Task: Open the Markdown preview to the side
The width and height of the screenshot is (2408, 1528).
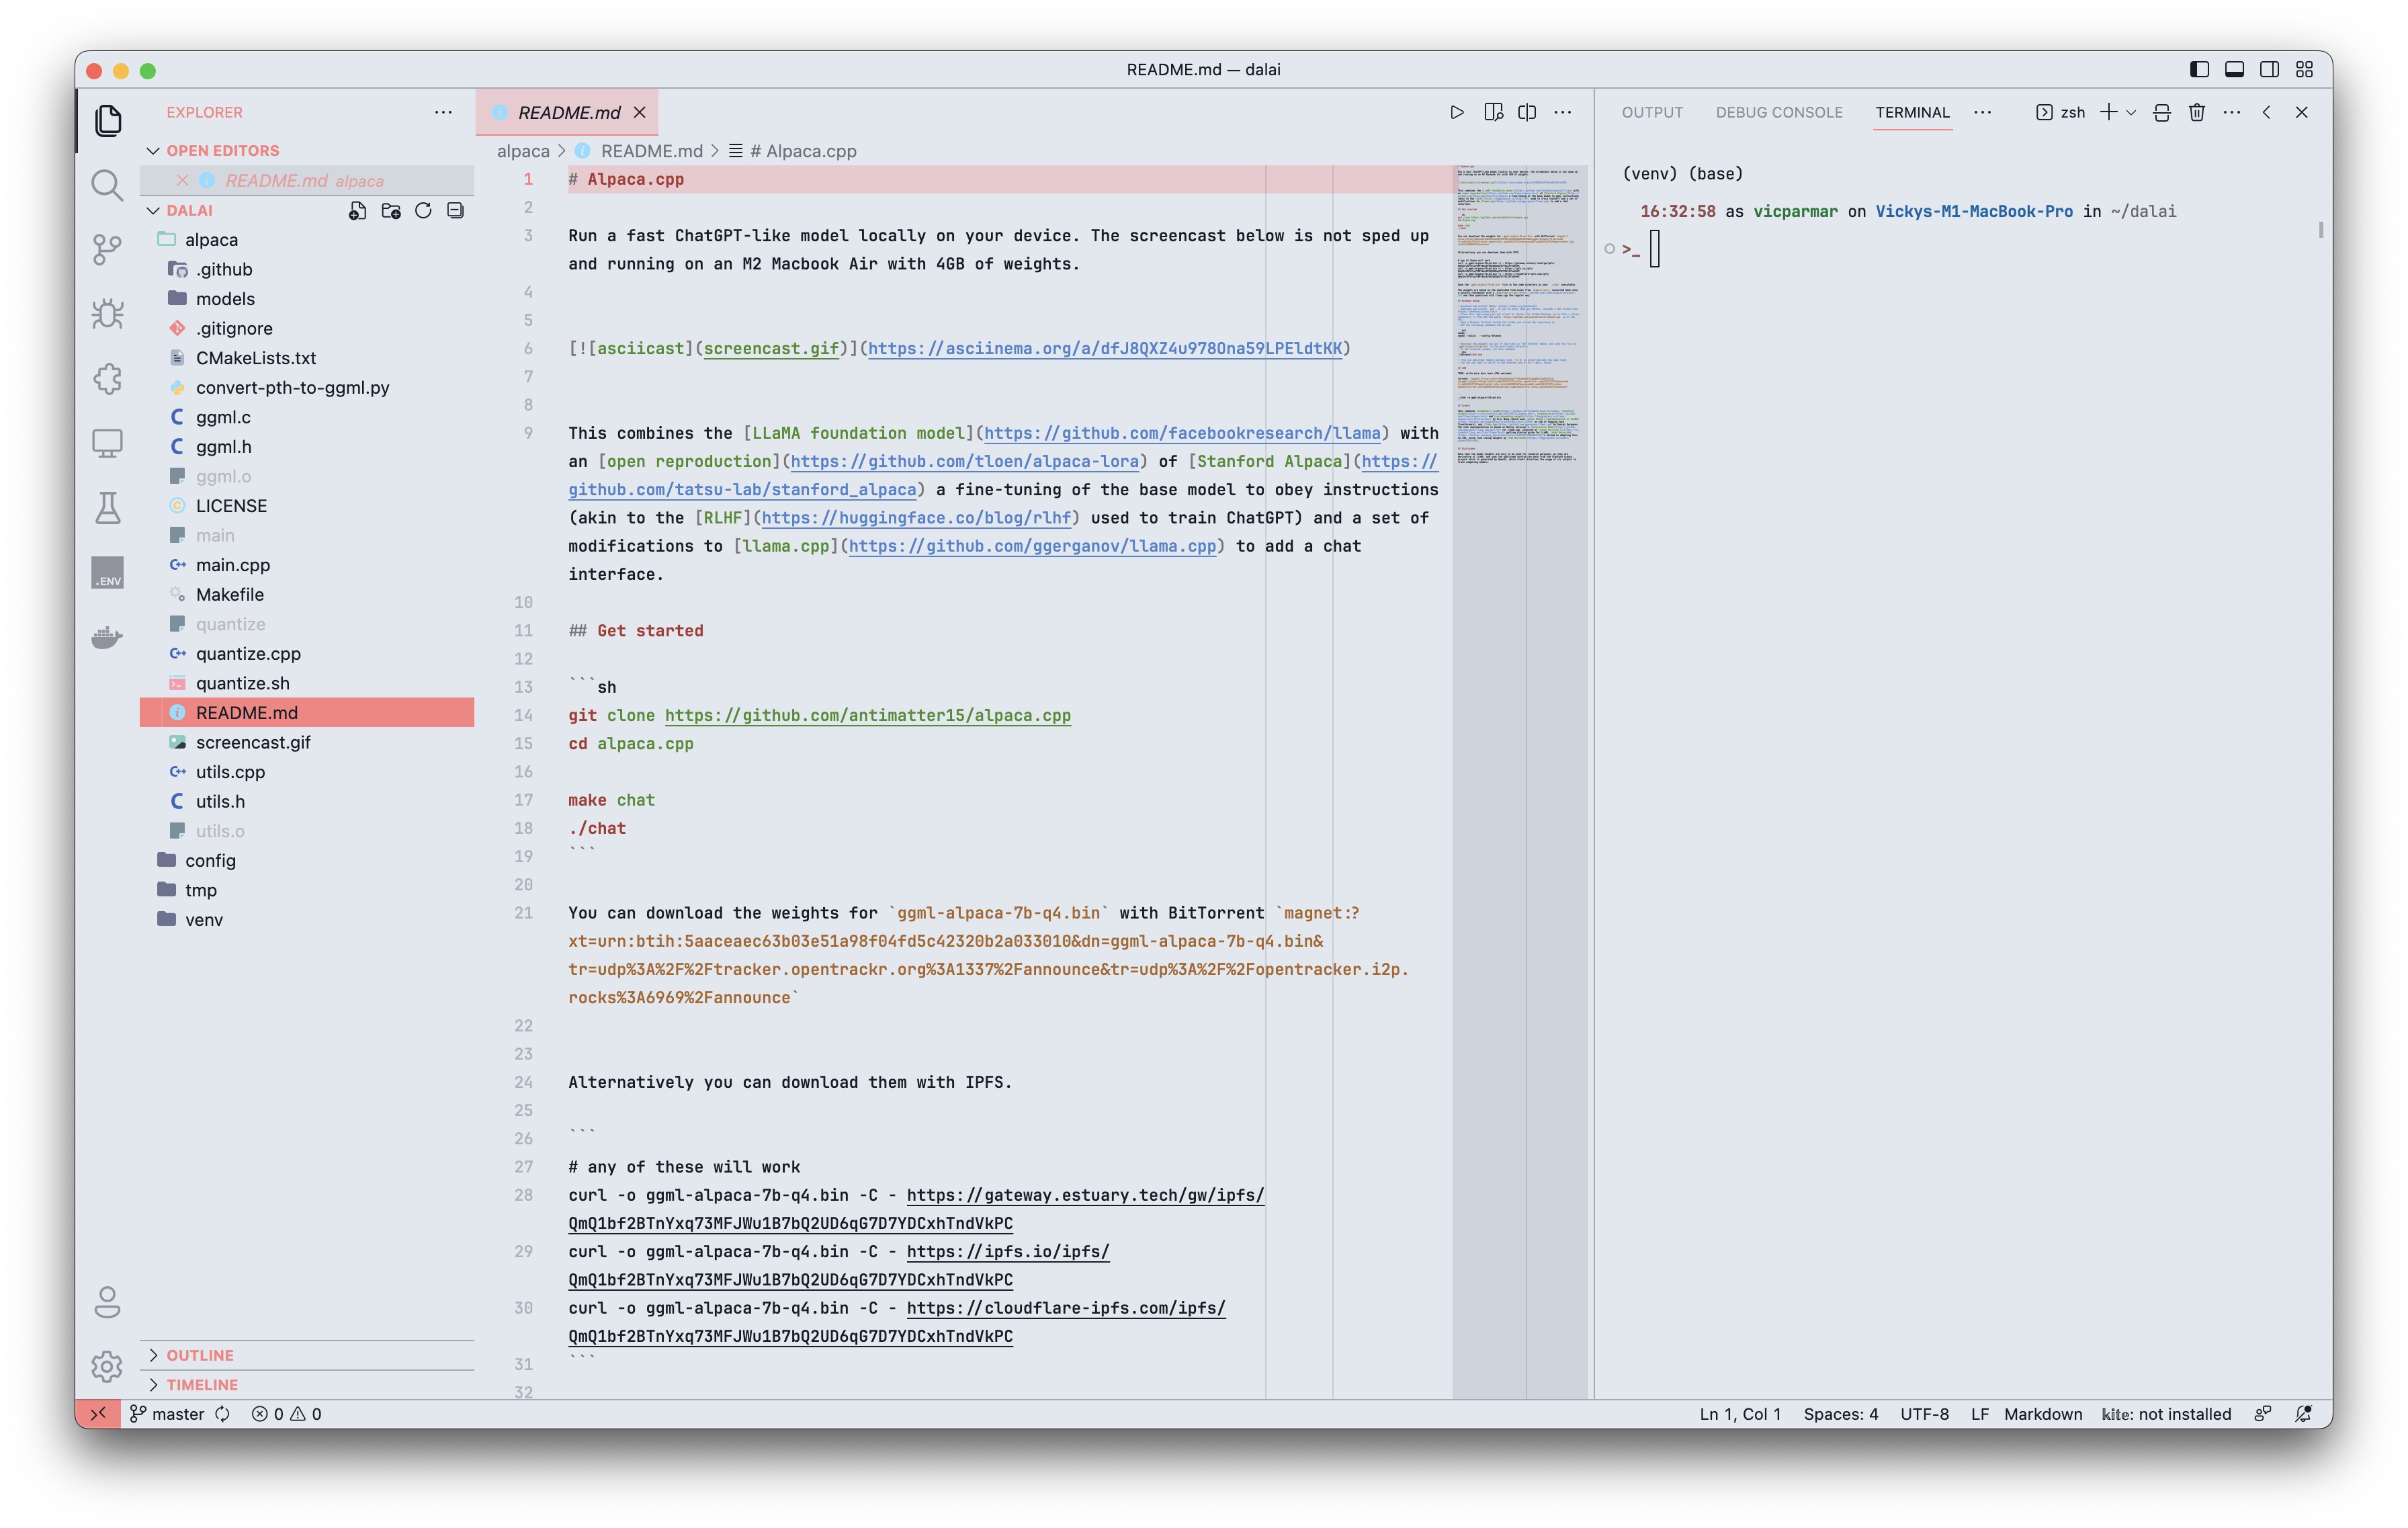Action: click(1493, 112)
